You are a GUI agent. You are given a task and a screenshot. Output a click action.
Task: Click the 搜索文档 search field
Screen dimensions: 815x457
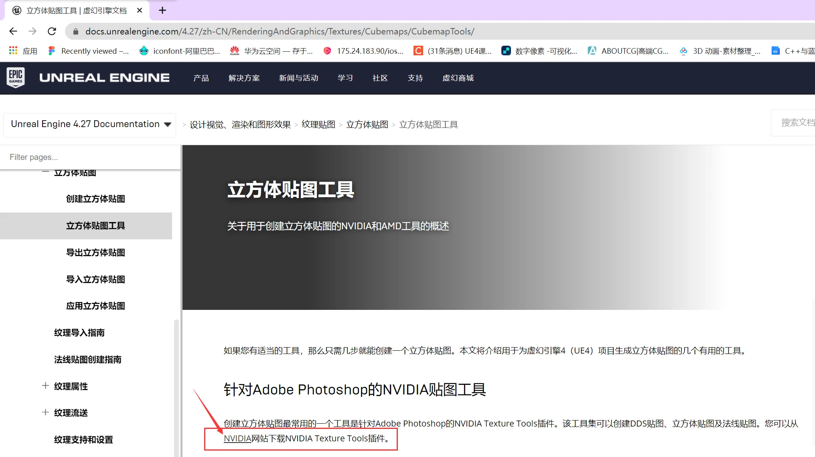[793, 123]
